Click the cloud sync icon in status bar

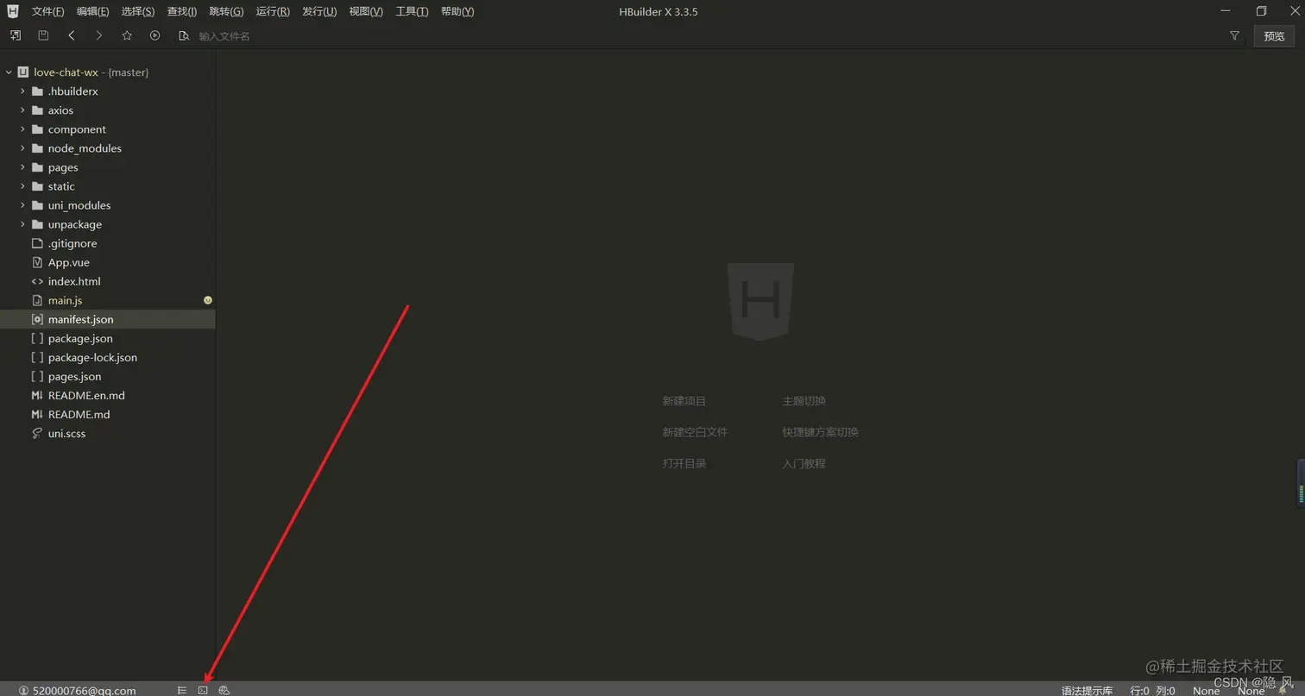pos(224,690)
